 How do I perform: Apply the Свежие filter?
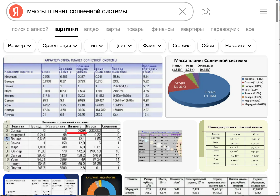[182, 46]
